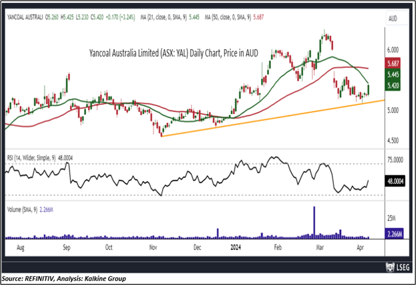Click the 2.266M volume value tag
Viewport: 416px width, 285px height.
394,234
